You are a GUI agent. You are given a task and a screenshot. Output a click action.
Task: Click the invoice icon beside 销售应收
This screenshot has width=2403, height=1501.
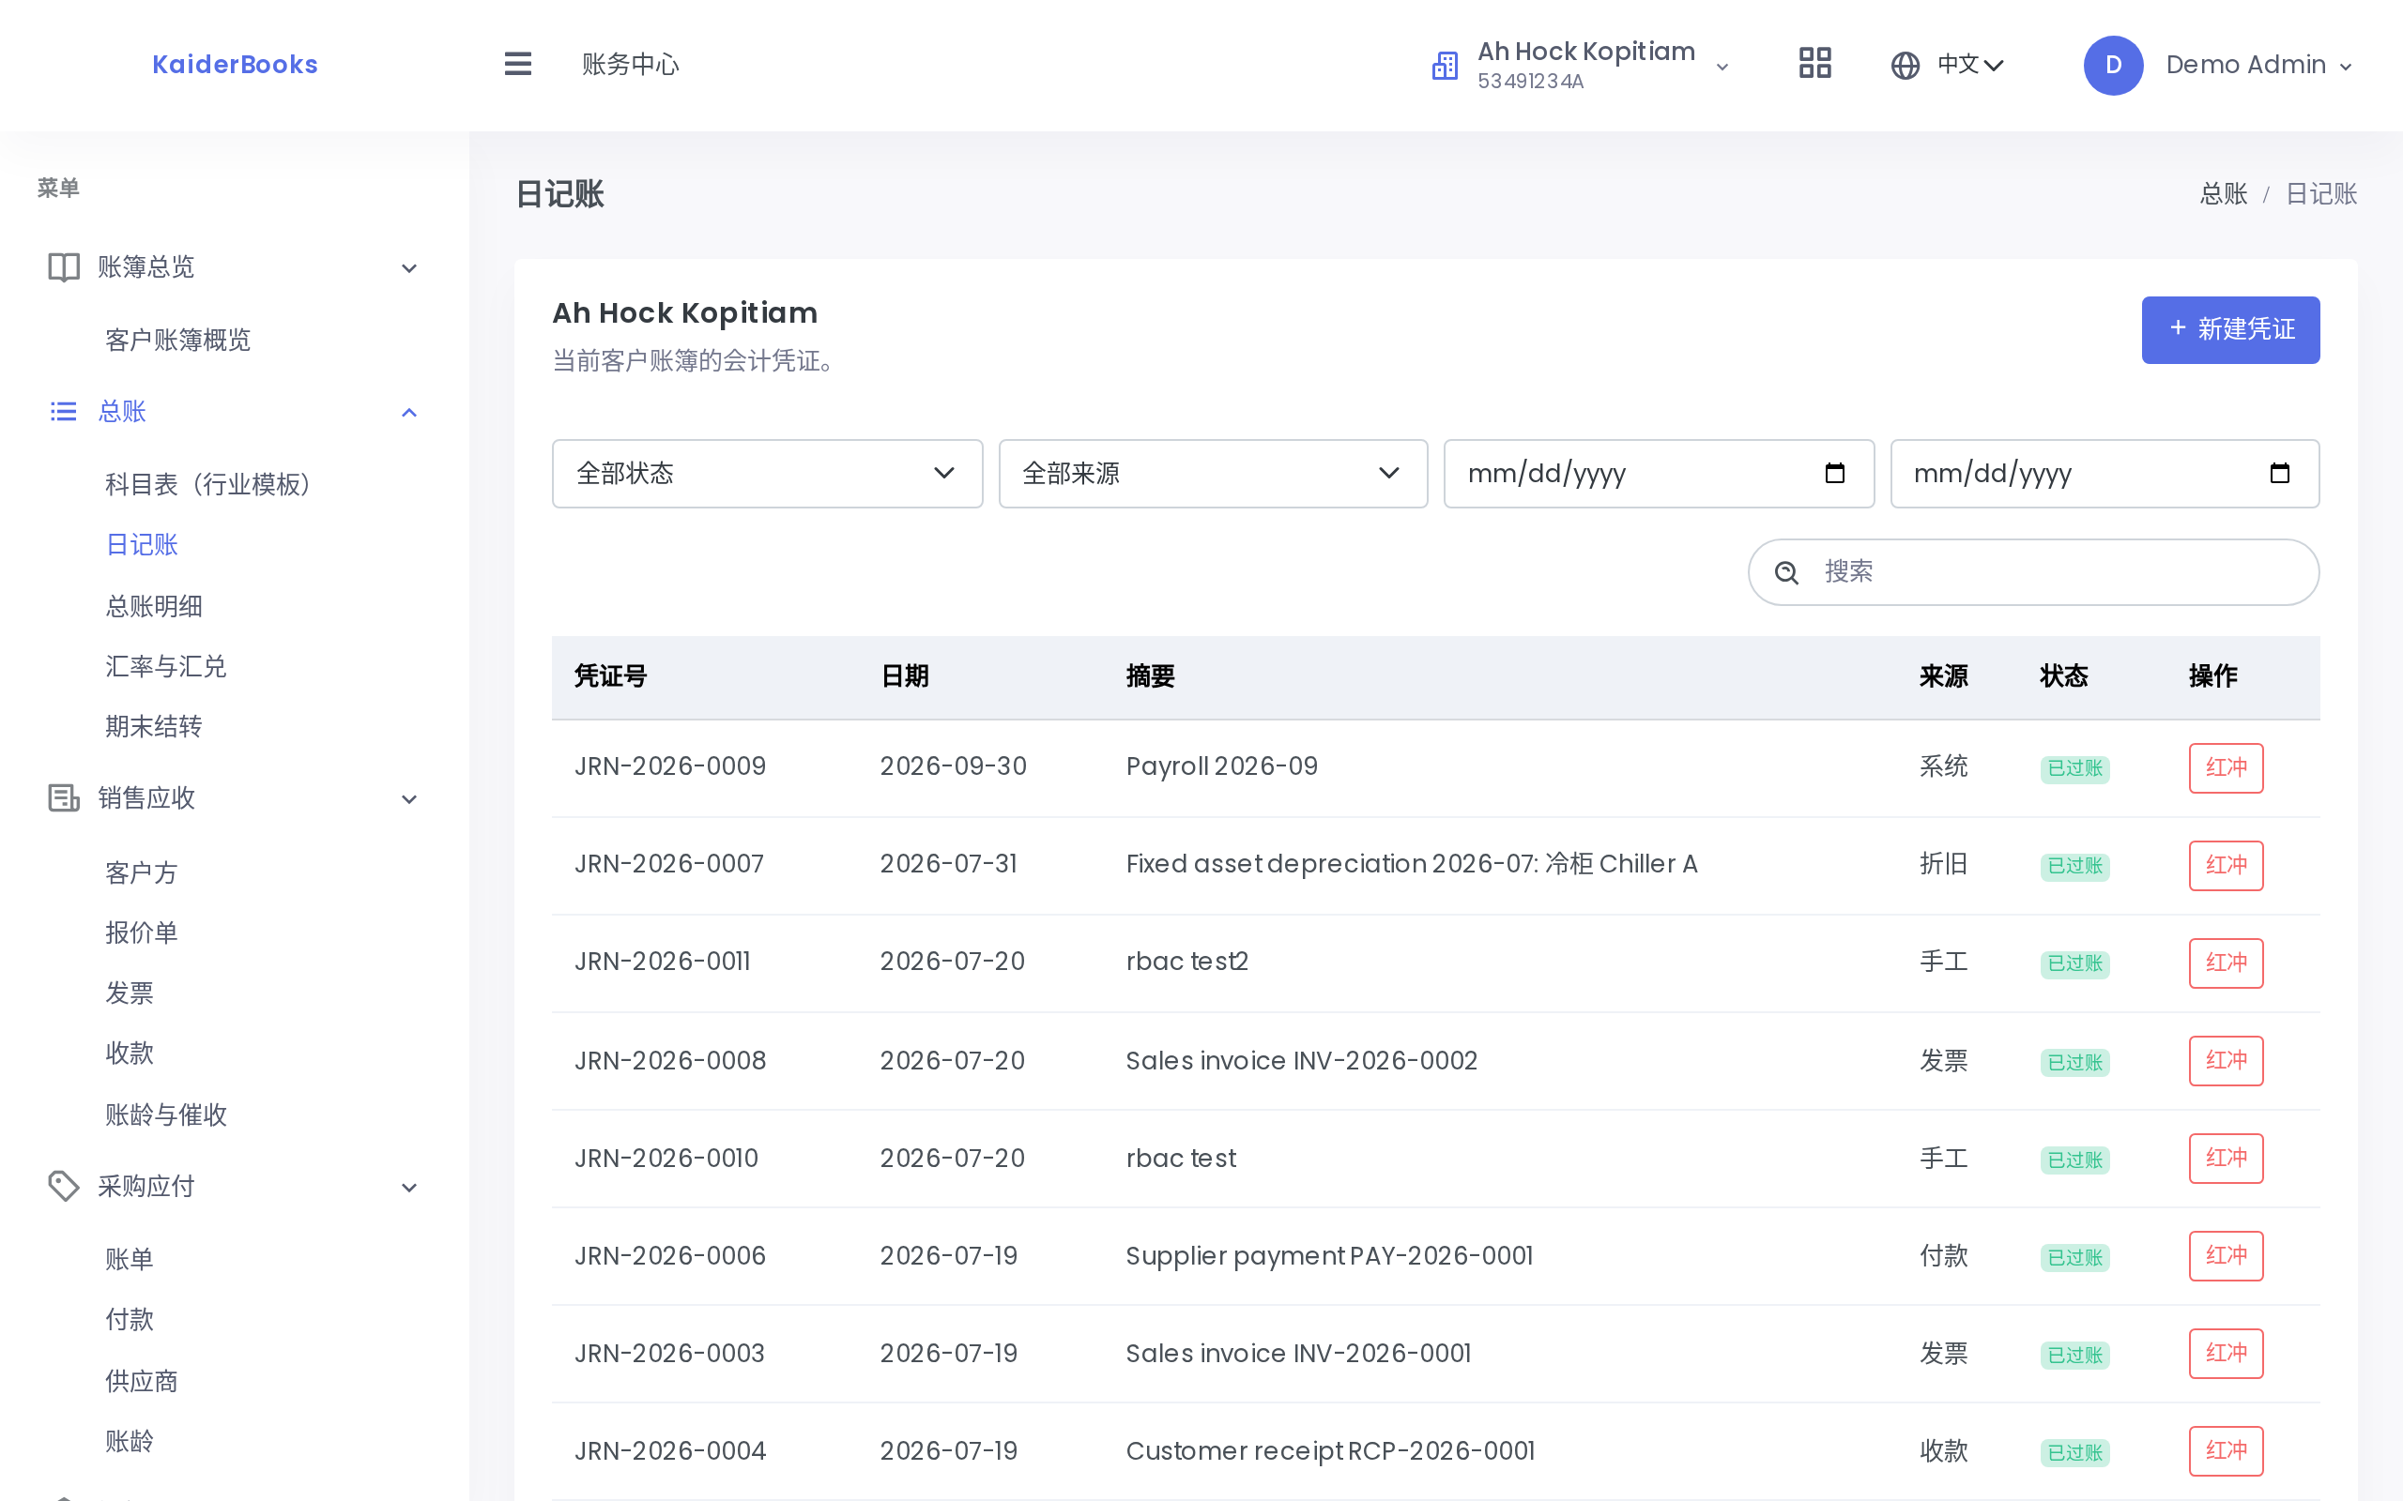tap(64, 798)
